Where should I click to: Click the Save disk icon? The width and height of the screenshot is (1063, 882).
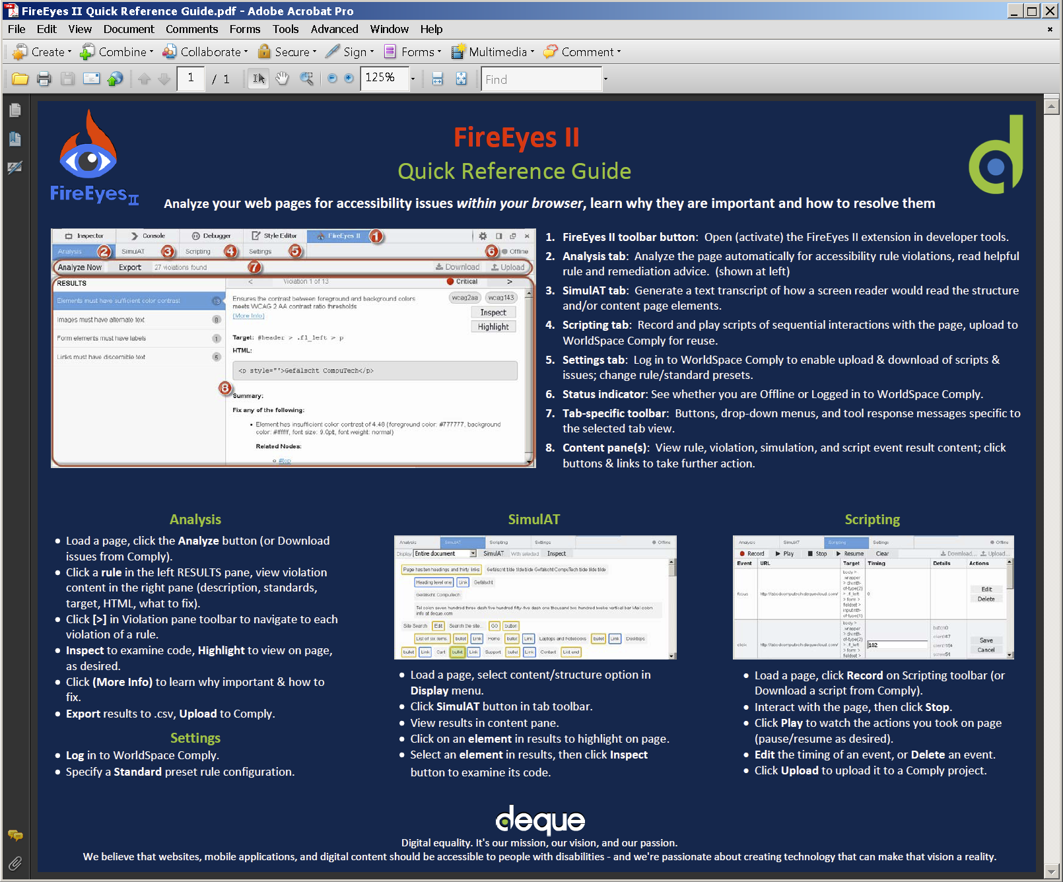67,79
